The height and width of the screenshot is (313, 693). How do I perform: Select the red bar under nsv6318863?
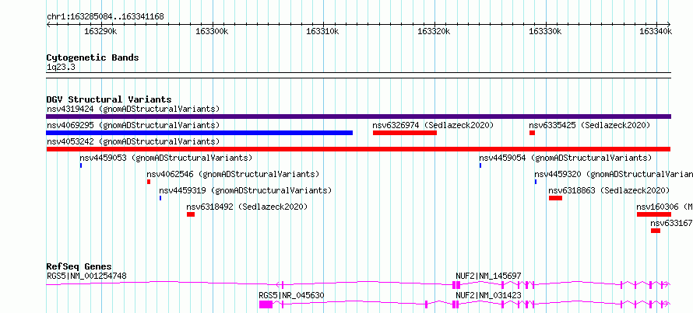click(555, 198)
